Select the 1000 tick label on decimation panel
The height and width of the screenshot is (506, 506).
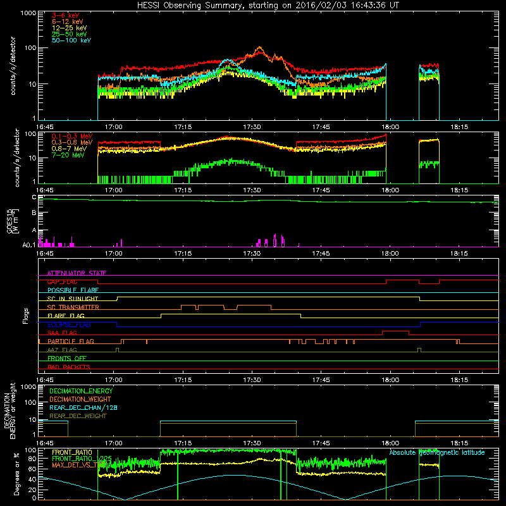[28, 386]
